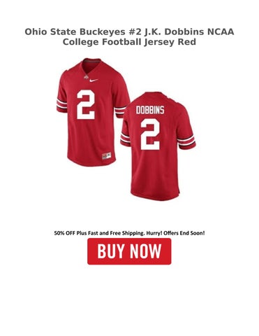Screen dimensions: 259x336
Task: Click 'College Football Jersey Red' title line
Action: point(129,42)
